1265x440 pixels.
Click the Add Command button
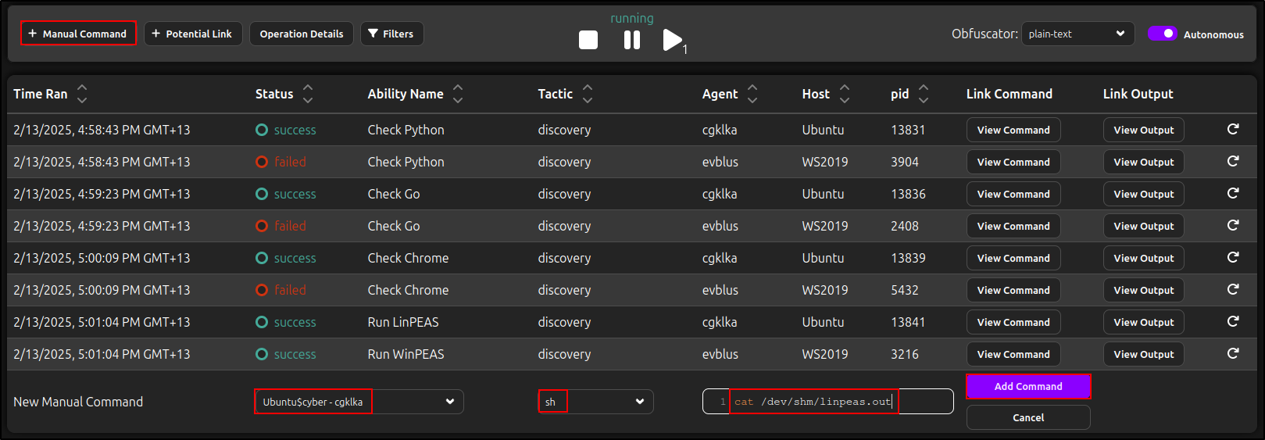pos(1028,386)
